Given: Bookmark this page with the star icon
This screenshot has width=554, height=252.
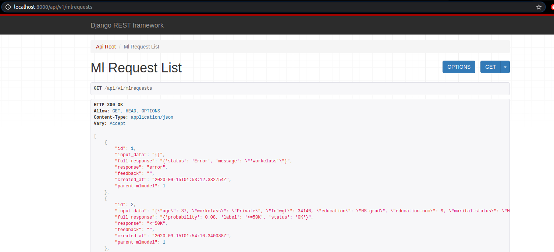Looking at the screenshot, I should (x=539, y=7).
